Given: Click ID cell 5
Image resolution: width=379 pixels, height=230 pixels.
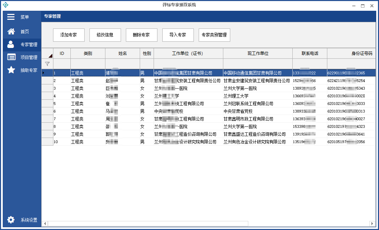Looking at the screenshot, I should [x=62, y=104].
